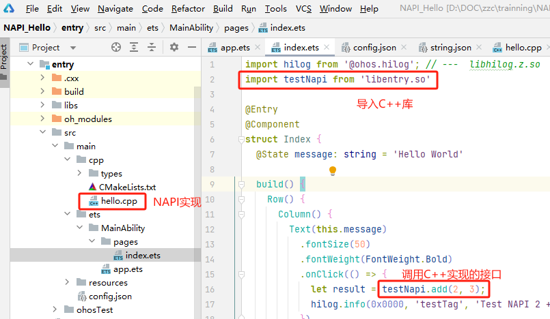Fold the struct Index code block
Viewport: 550px width, 319px height.
pyautogui.click(x=241, y=140)
